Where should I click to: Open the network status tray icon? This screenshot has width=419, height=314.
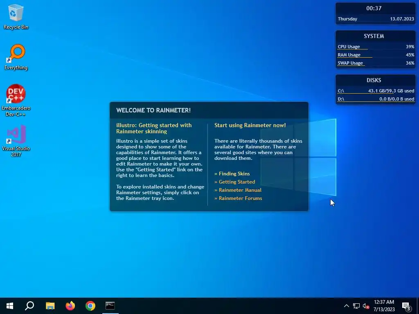tap(356, 306)
